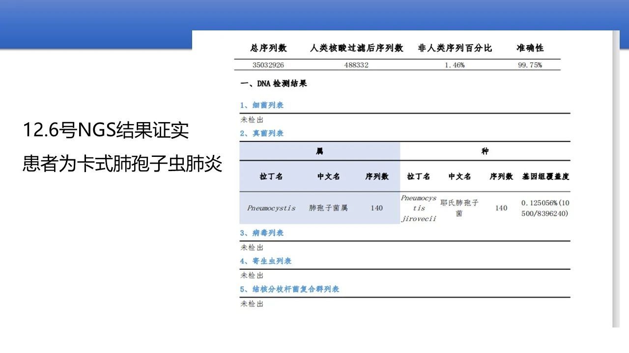Click the header '准确性'
The height and width of the screenshot is (353, 629).
[530, 48]
